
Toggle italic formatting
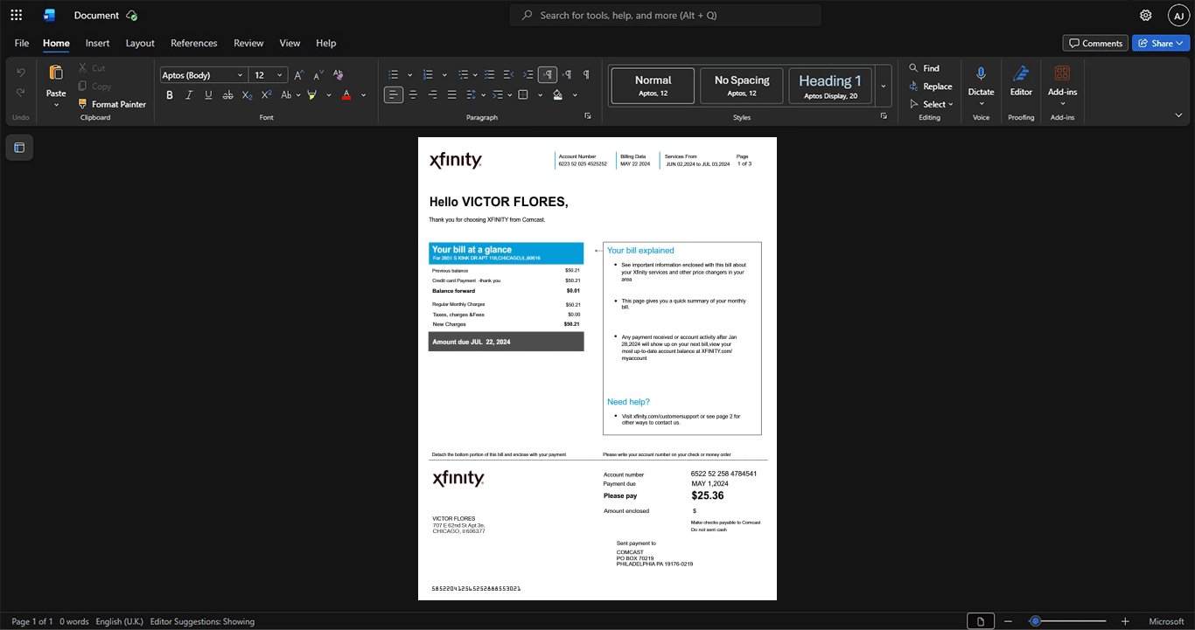[x=189, y=94]
